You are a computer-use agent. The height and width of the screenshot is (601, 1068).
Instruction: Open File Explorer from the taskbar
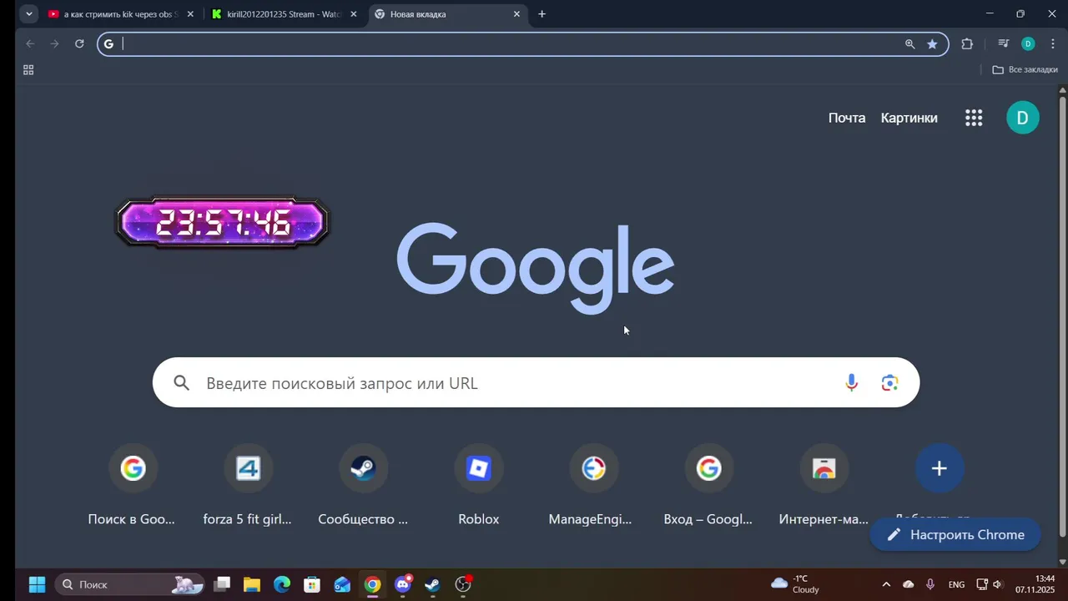pyautogui.click(x=252, y=584)
